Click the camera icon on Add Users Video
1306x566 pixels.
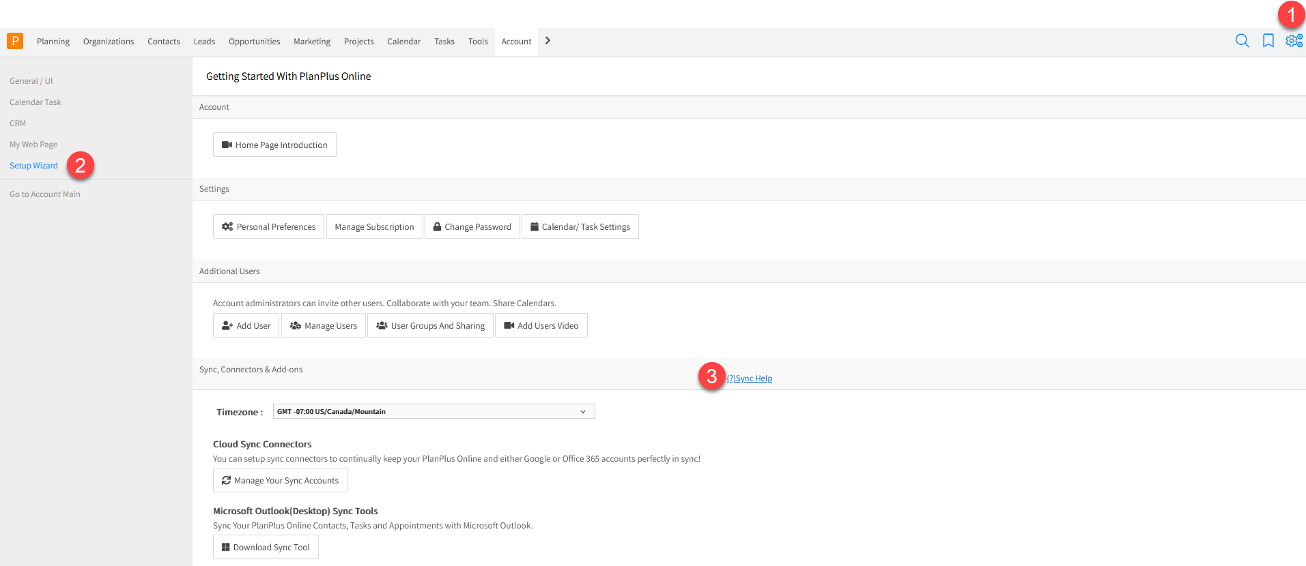click(509, 325)
